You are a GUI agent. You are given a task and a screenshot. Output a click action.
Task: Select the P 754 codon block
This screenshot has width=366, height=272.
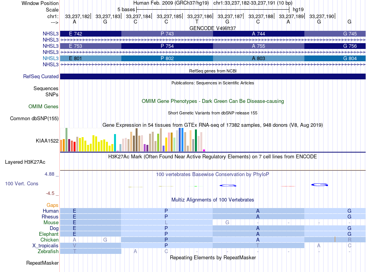(167, 46)
